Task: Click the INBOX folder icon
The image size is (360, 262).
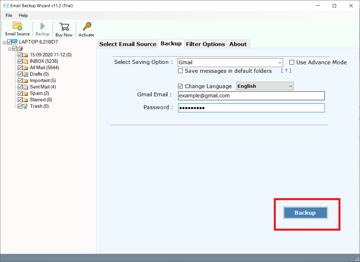Action: pyautogui.click(x=25, y=61)
